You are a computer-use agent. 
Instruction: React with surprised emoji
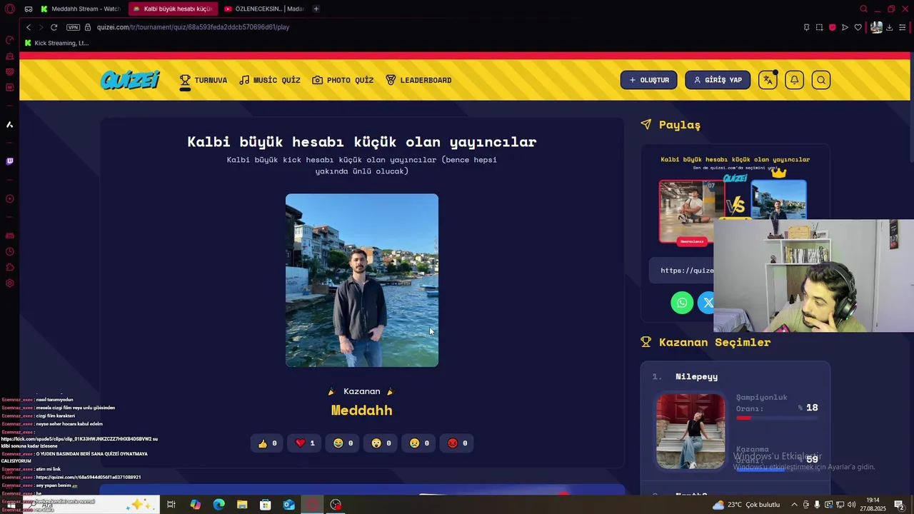(x=381, y=443)
